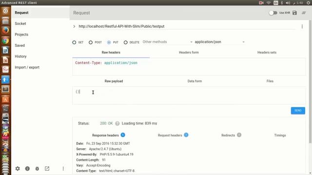Click the vertical scrollbar on the right
The height and width of the screenshot is (175, 312).
(x=310, y=81)
